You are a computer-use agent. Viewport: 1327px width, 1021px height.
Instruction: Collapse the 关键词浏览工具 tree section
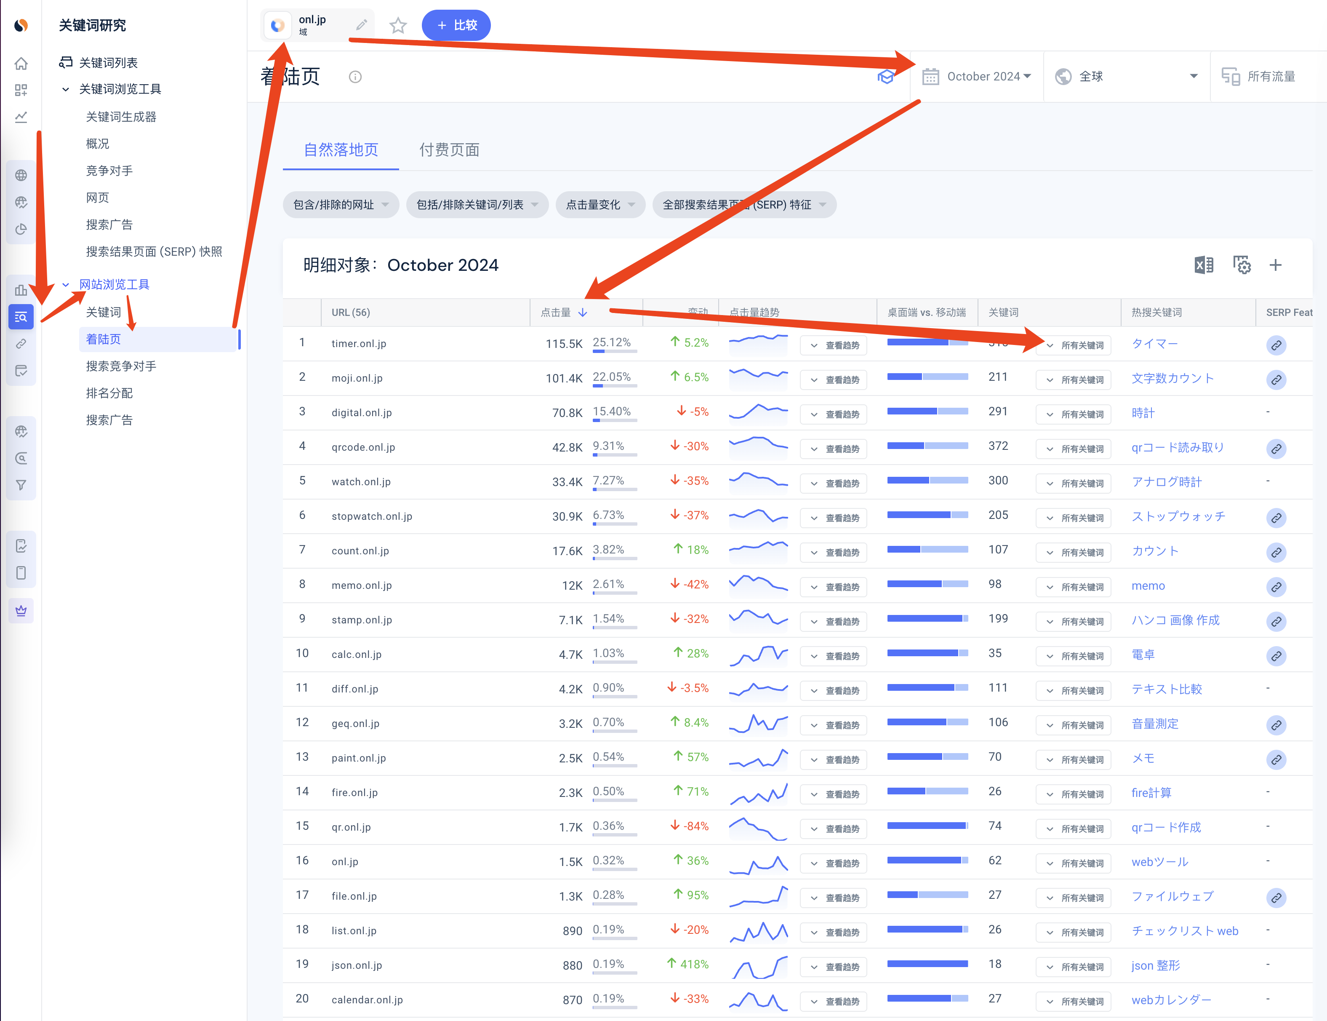66,89
